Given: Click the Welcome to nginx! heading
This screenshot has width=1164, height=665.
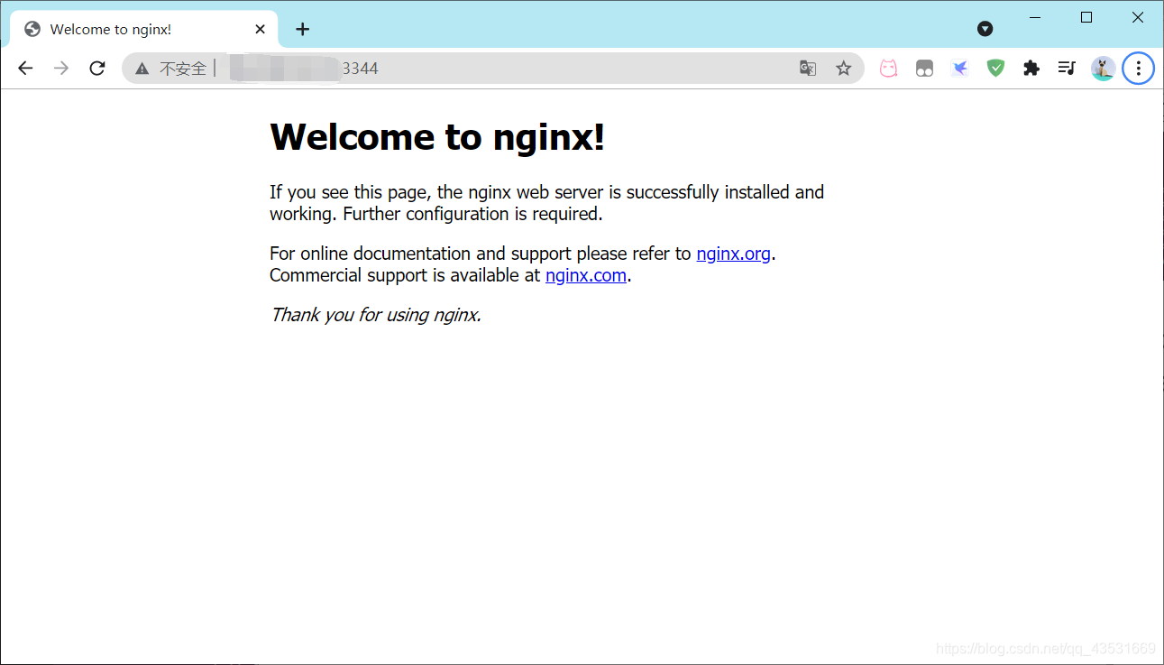Looking at the screenshot, I should (x=437, y=137).
